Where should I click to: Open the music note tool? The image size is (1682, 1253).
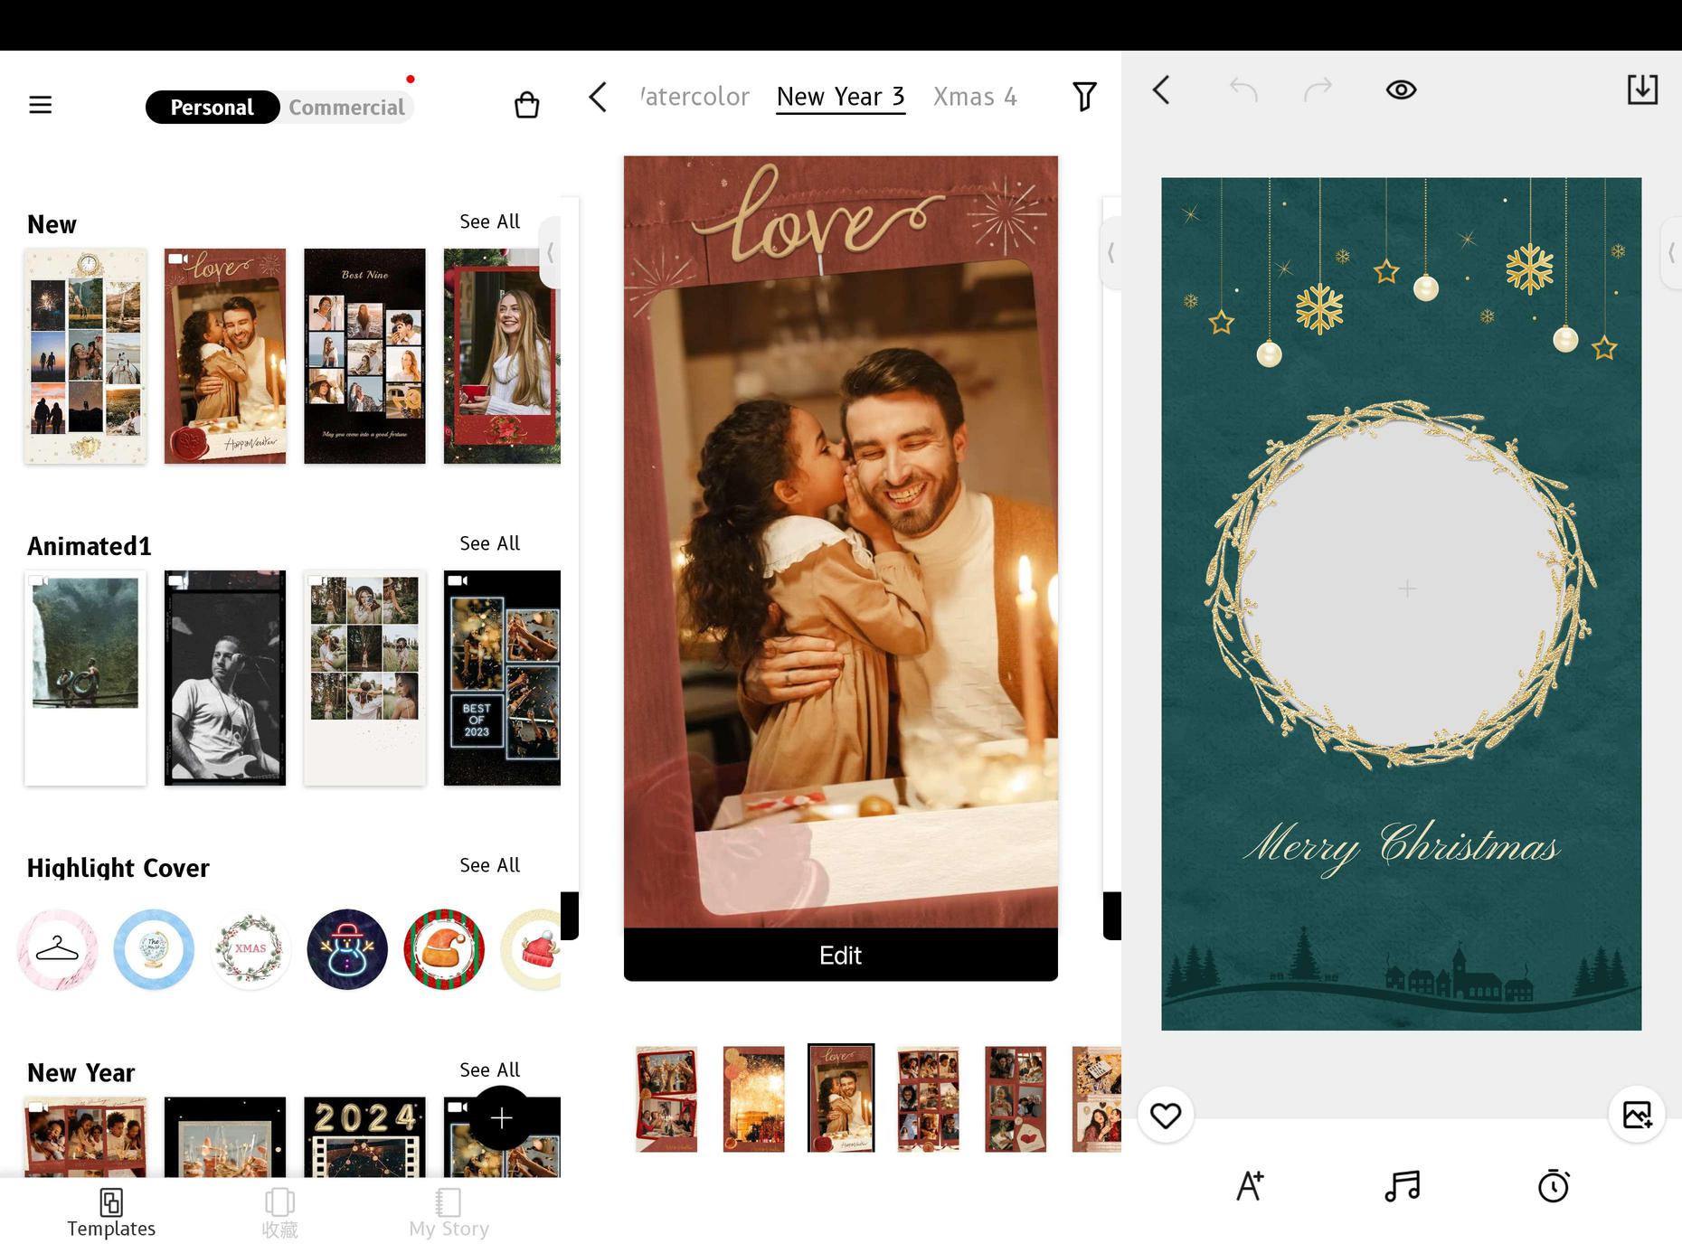click(1402, 1185)
